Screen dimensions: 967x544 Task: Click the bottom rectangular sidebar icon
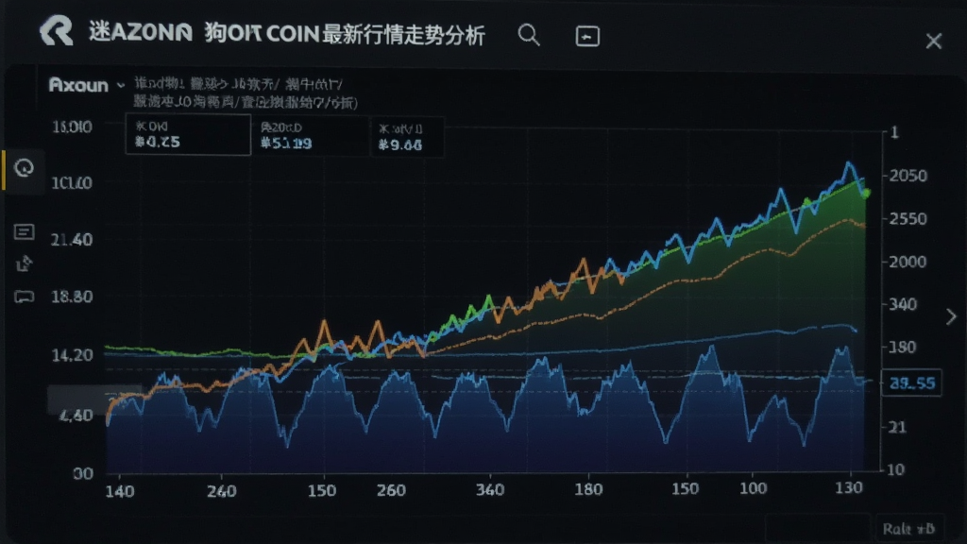[24, 297]
